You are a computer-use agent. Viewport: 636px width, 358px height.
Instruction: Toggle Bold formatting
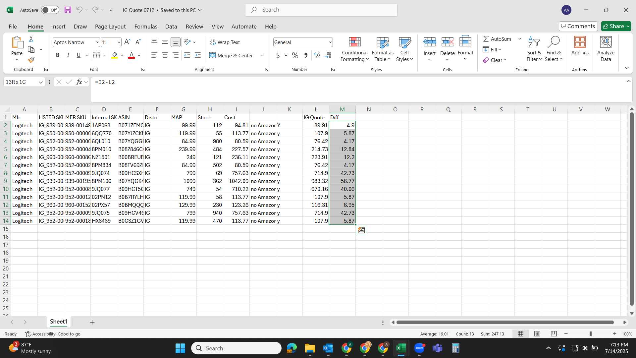click(58, 55)
